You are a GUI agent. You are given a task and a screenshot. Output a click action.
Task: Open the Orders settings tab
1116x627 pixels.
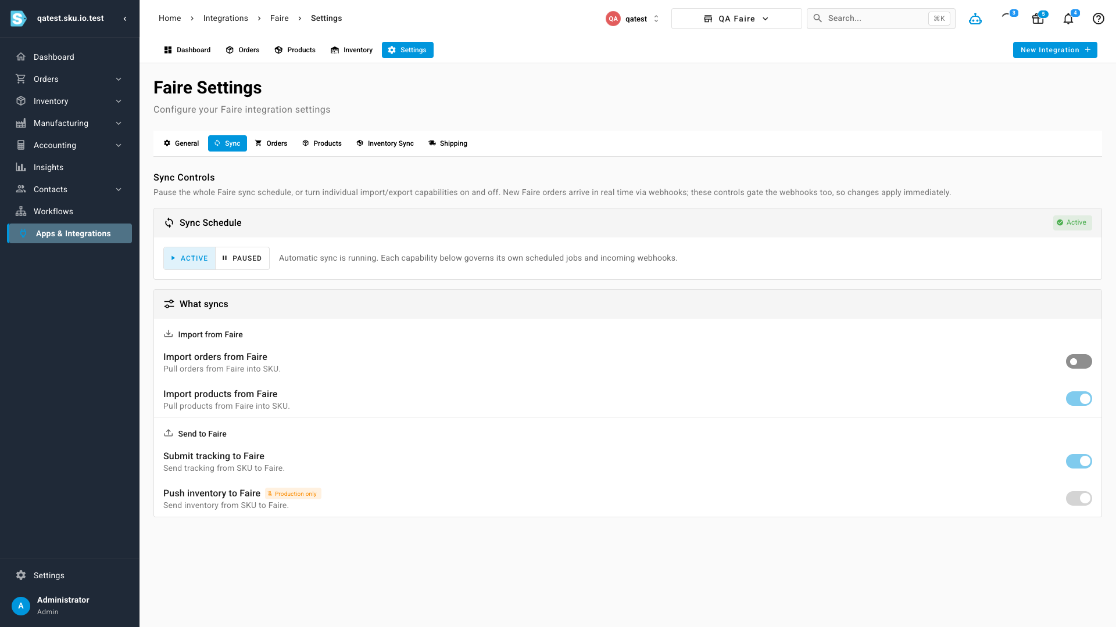[271, 143]
